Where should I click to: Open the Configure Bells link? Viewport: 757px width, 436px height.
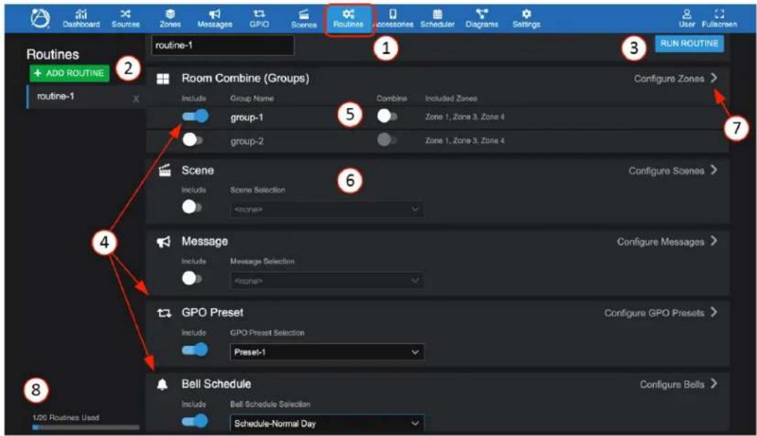[x=672, y=384]
